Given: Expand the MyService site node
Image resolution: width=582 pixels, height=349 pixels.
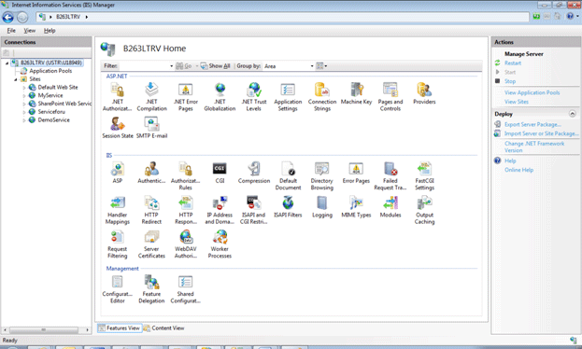Looking at the screenshot, I should point(24,96).
